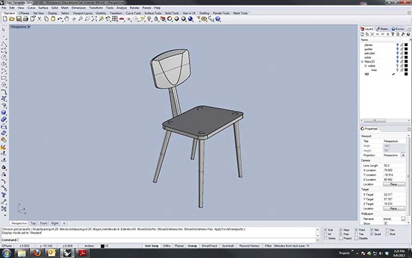412x258 pixels.
Task: Click the Lens Length value field
Action: [394, 166]
